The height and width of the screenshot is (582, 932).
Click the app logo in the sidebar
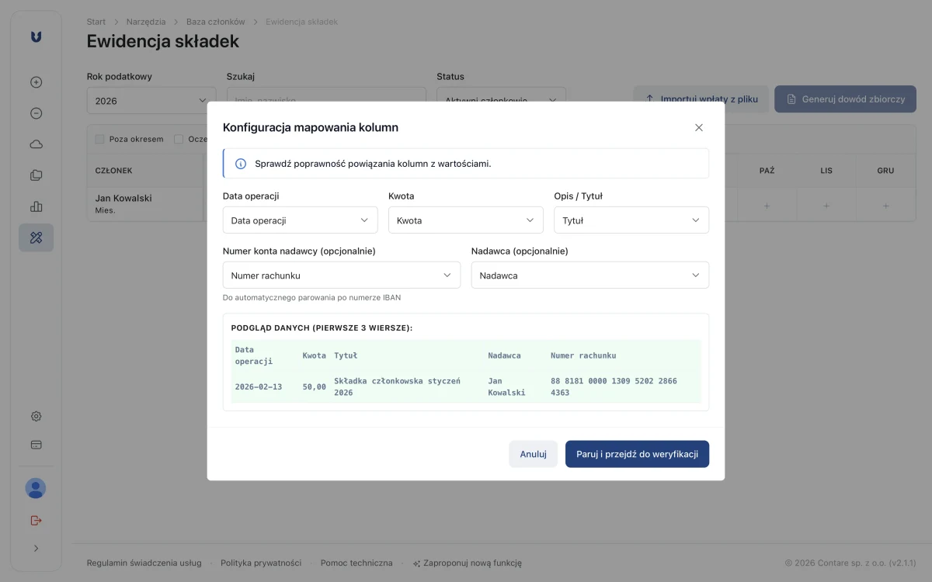click(x=36, y=36)
